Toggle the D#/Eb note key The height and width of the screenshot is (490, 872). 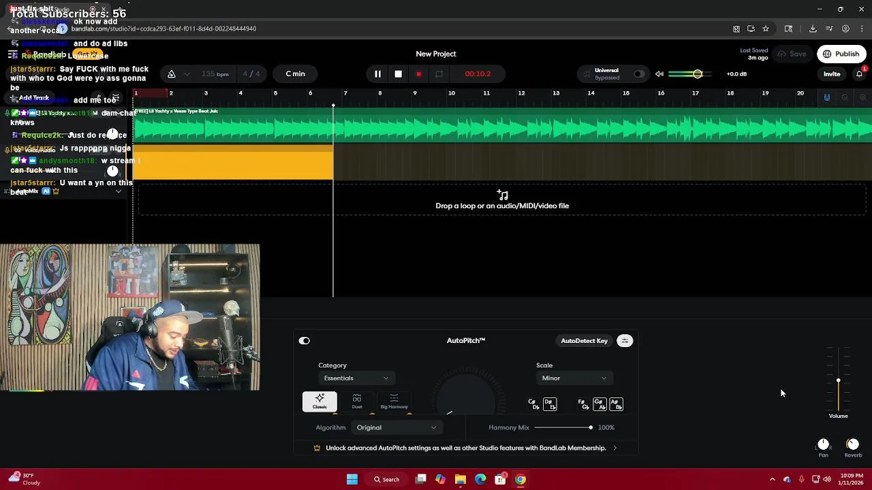point(550,404)
